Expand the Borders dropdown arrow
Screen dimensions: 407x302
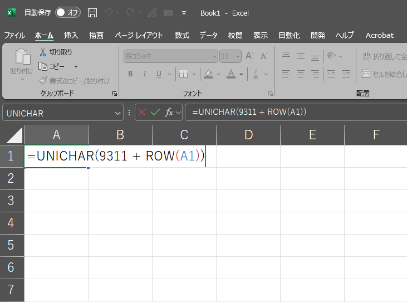(x=194, y=74)
